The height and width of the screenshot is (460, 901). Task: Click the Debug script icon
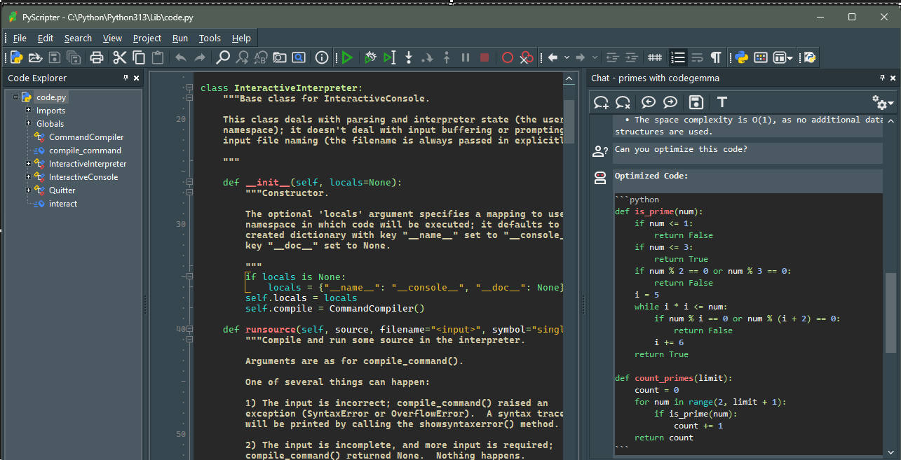coord(371,58)
